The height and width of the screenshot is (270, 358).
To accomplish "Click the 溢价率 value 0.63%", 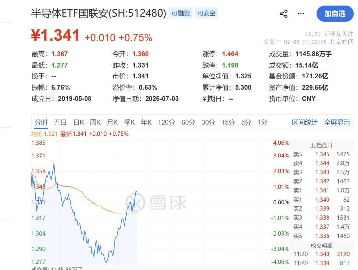I will [x=148, y=87].
